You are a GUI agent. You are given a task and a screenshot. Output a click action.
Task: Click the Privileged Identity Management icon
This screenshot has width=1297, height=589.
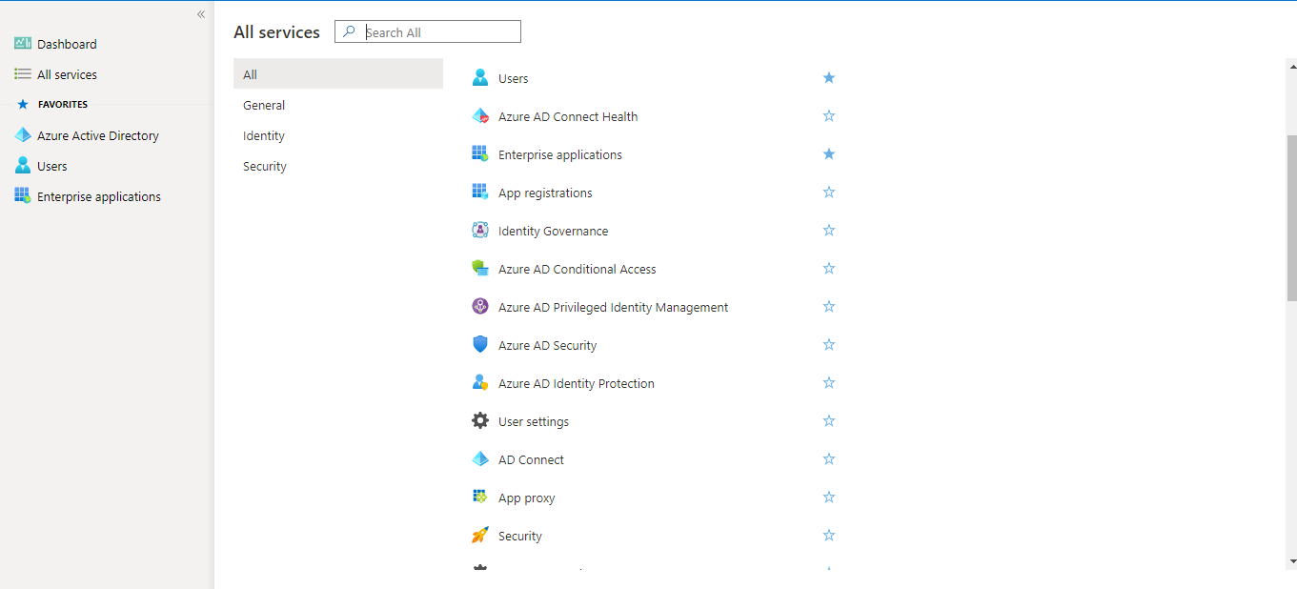[480, 307]
